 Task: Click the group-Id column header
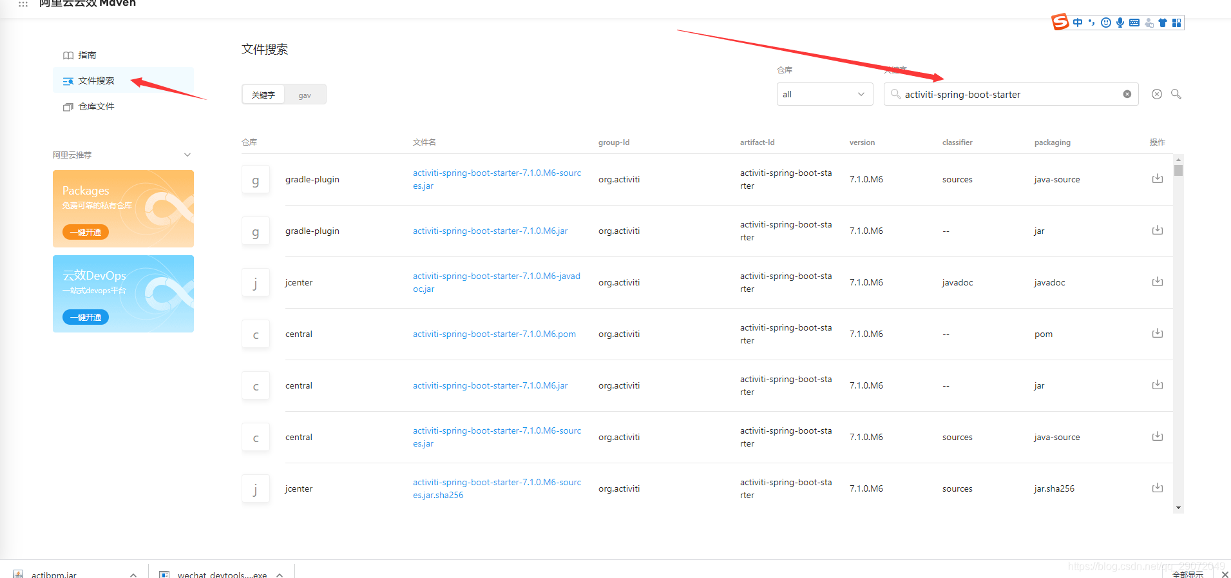[614, 142]
